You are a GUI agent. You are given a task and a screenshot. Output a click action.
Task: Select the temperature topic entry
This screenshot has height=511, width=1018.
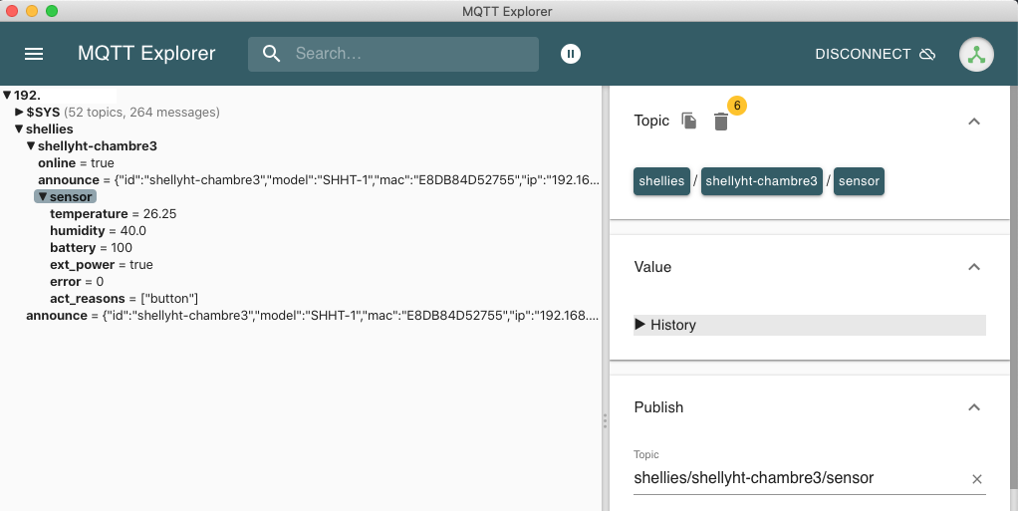[89, 214]
